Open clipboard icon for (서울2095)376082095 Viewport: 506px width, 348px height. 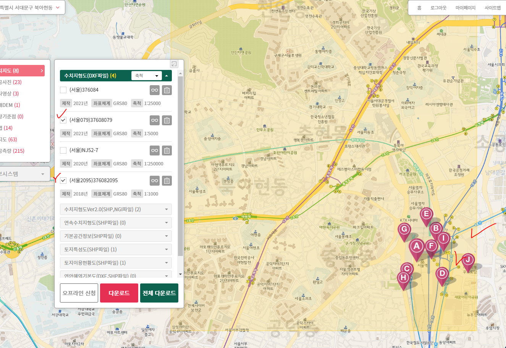pyautogui.click(x=167, y=181)
